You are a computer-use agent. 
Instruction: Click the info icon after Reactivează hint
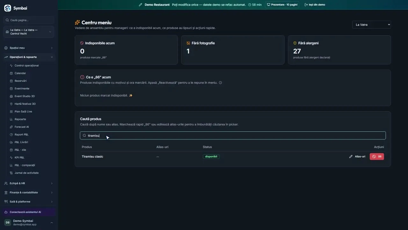tap(220, 83)
